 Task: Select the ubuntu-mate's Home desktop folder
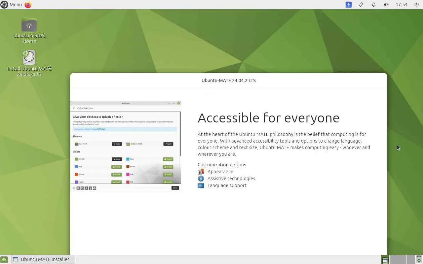point(29,30)
